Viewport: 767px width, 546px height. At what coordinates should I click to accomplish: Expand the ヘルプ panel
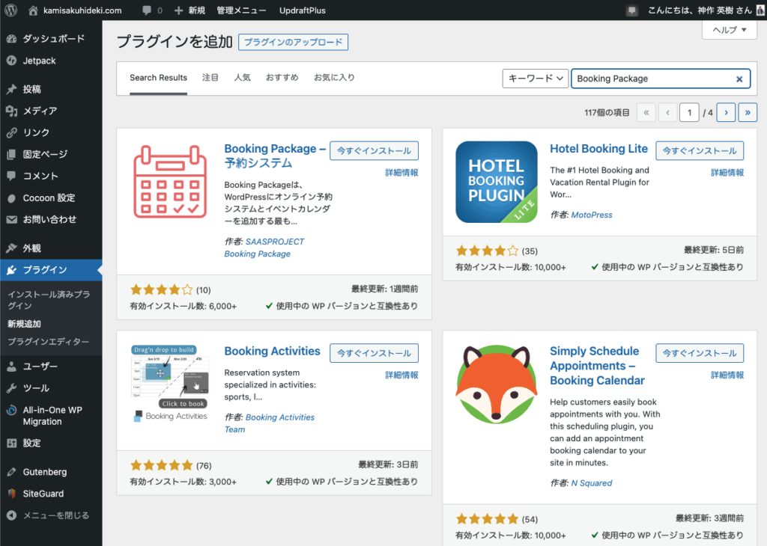click(x=730, y=30)
